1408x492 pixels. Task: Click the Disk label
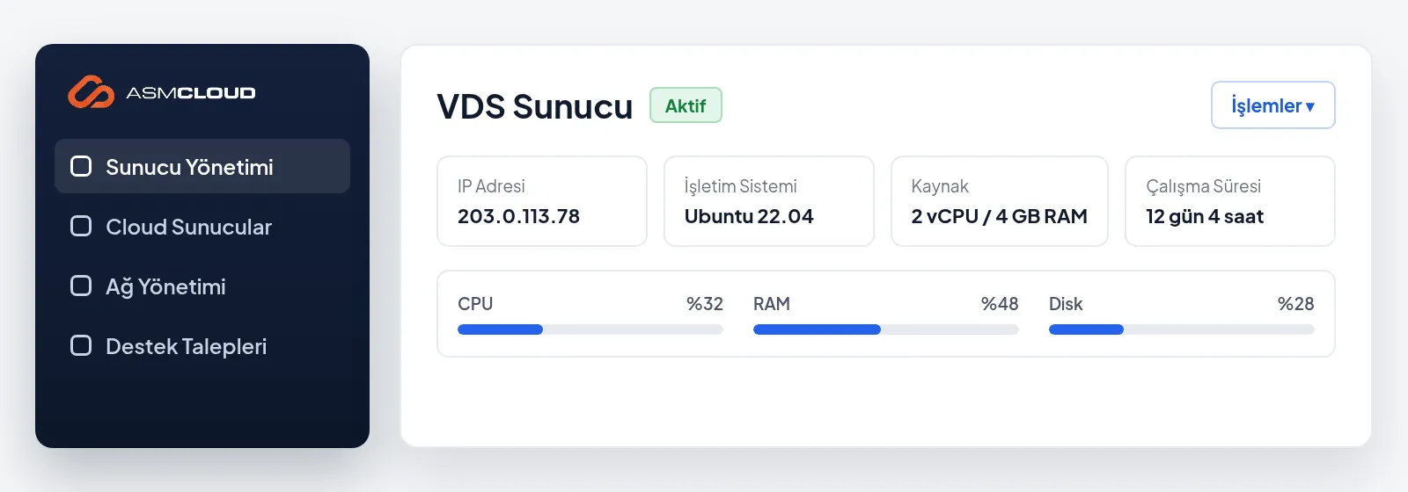pyautogui.click(x=1066, y=304)
